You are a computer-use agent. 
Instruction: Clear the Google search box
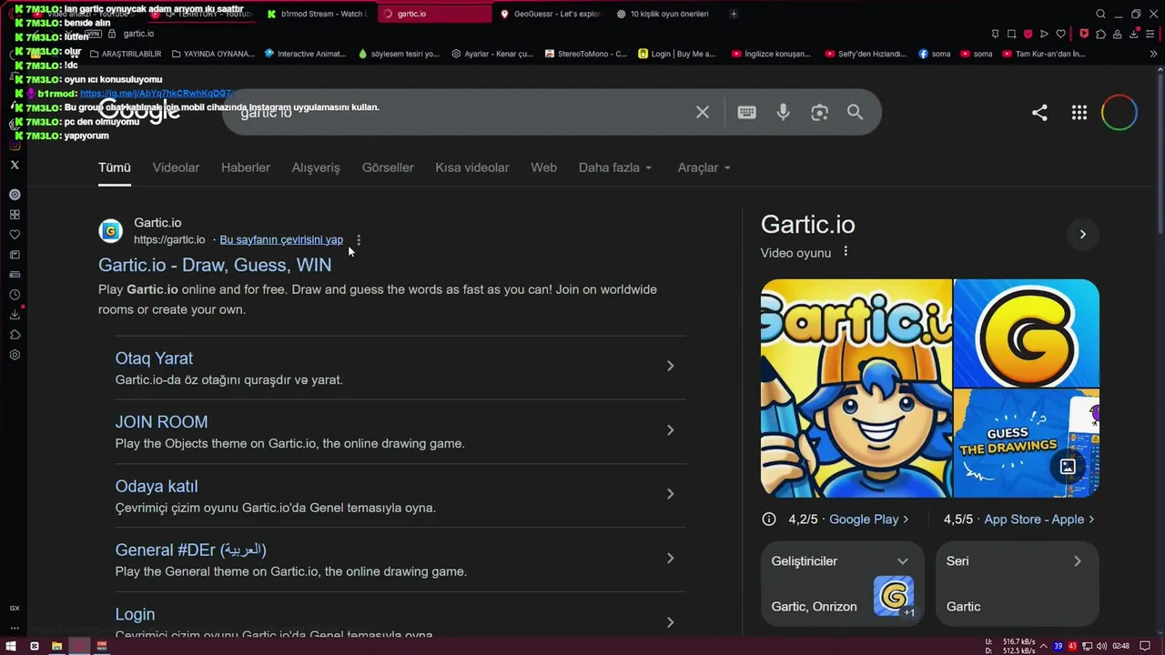tap(703, 112)
